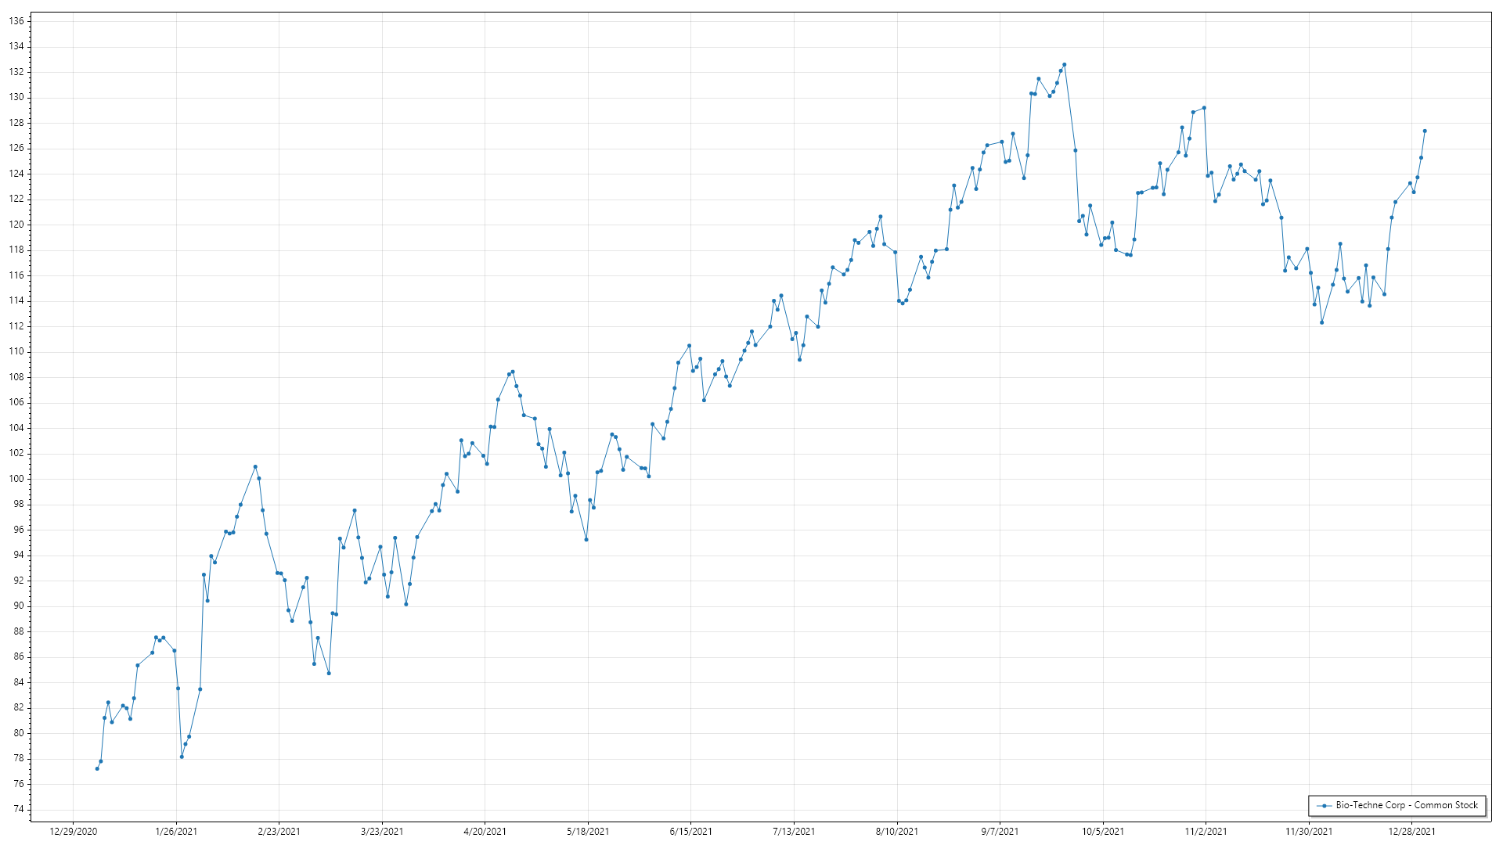
Task: Click the last data point of the series
Action: [1425, 131]
